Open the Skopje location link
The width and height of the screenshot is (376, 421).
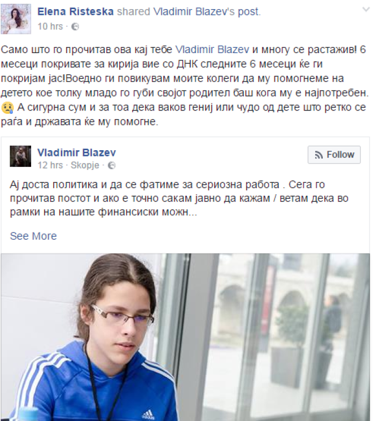[x=85, y=165]
